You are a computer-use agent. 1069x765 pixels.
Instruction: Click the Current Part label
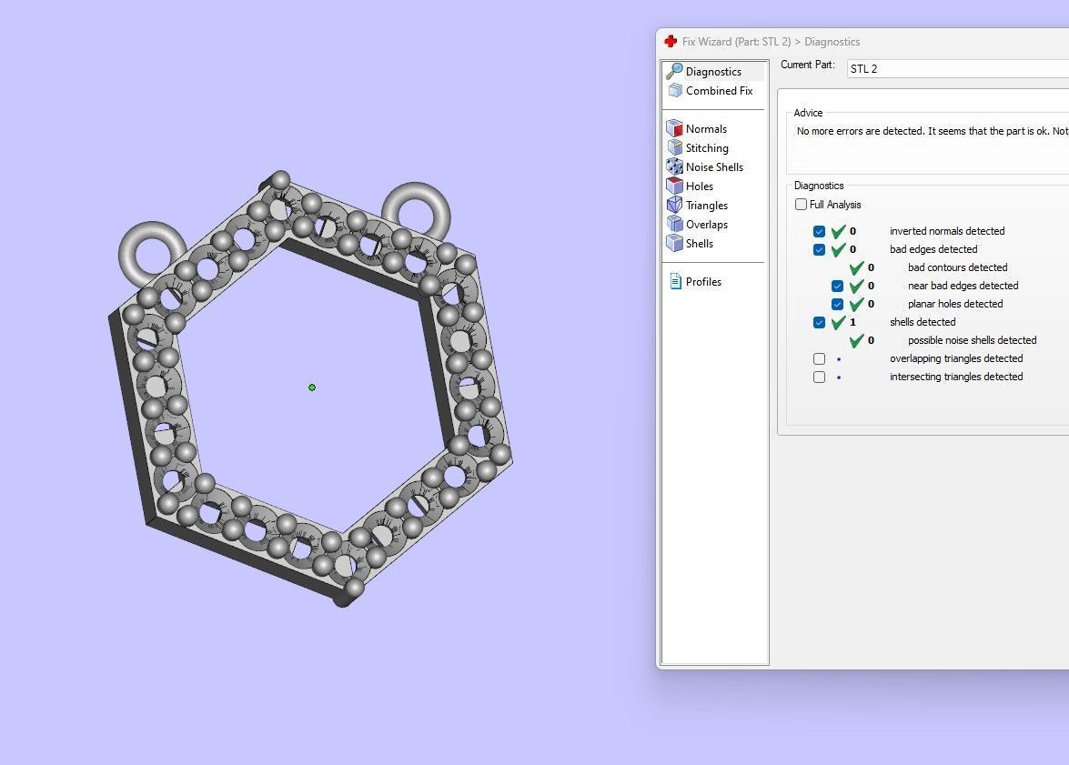coord(808,65)
